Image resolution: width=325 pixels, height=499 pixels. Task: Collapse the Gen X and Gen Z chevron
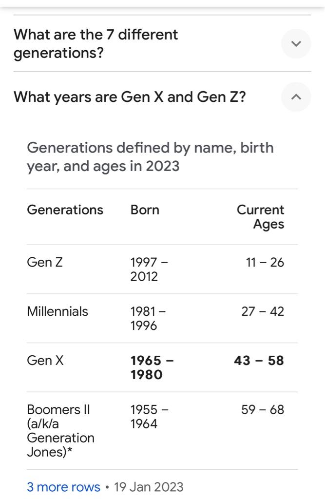click(x=296, y=97)
